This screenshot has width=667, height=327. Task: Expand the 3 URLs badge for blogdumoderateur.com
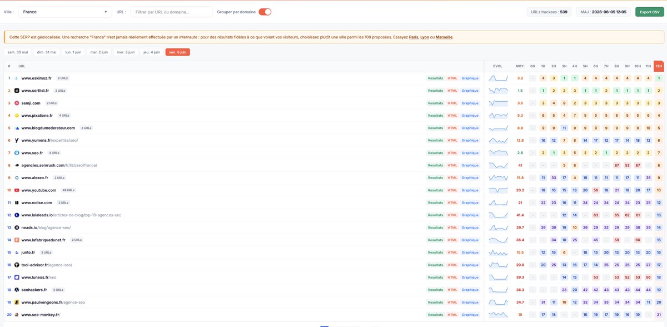click(86, 128)
